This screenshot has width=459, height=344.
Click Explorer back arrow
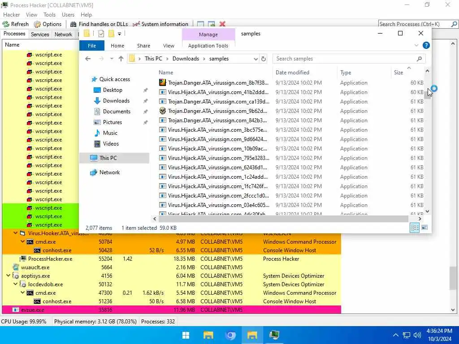[88, 59]
